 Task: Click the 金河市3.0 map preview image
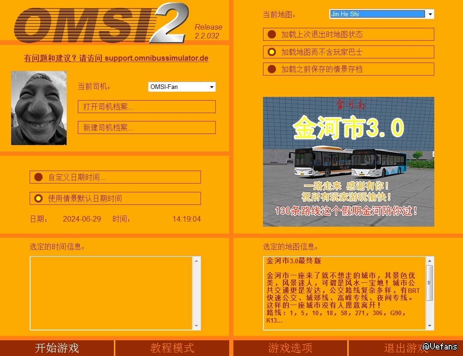pyautogui.click(x=349, y=162)
